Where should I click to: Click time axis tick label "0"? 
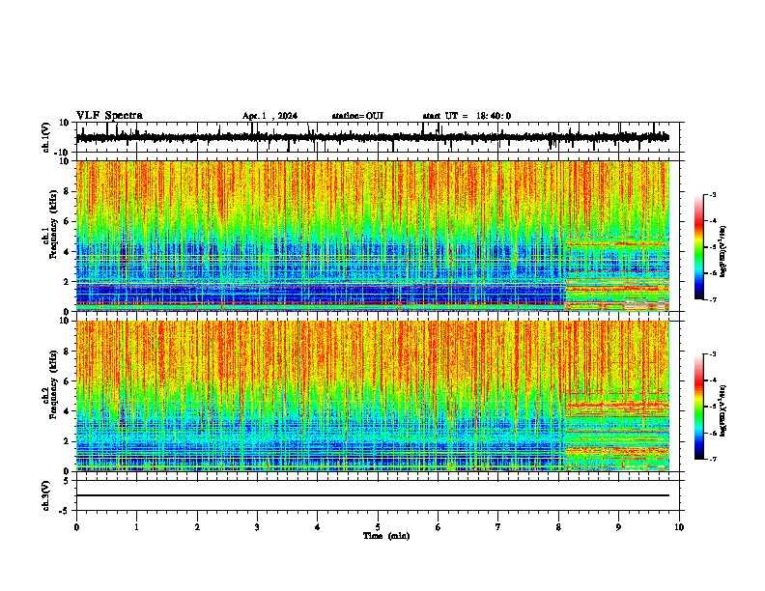pos(76,527)
